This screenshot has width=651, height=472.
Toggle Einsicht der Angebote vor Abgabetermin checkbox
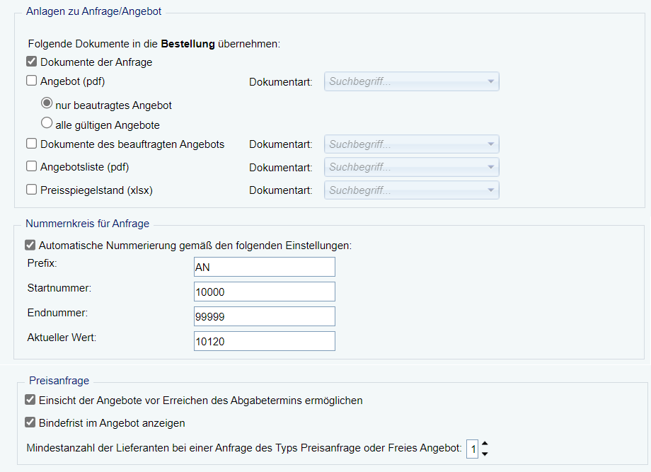30,401
